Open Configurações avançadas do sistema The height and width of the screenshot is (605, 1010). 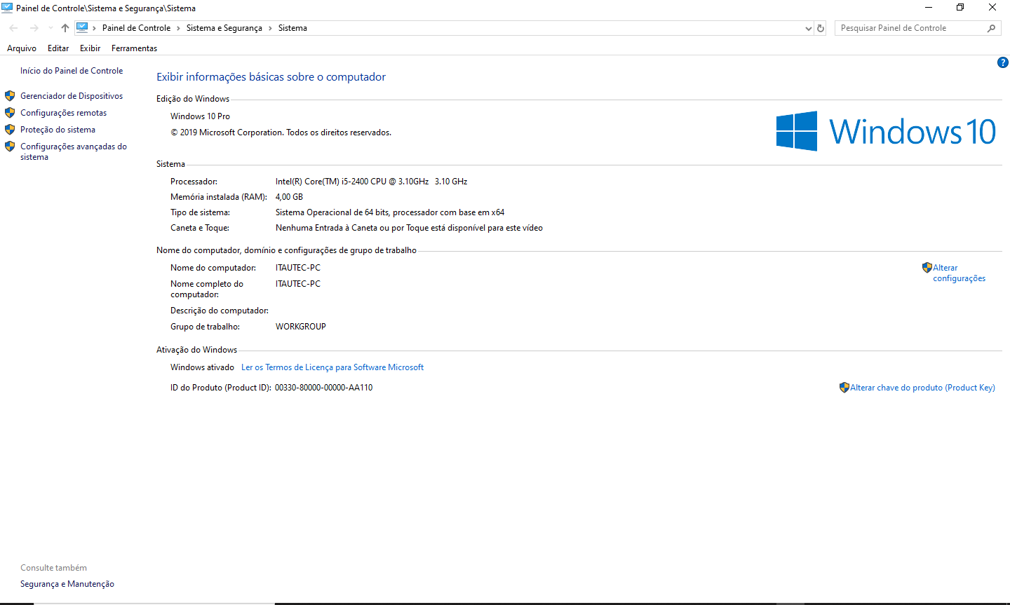[x=74, y=151]
